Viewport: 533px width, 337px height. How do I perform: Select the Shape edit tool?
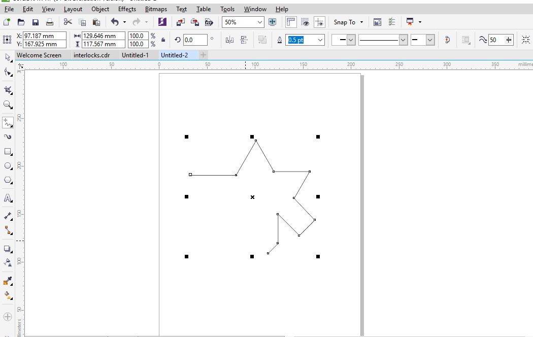pos(8,72)
